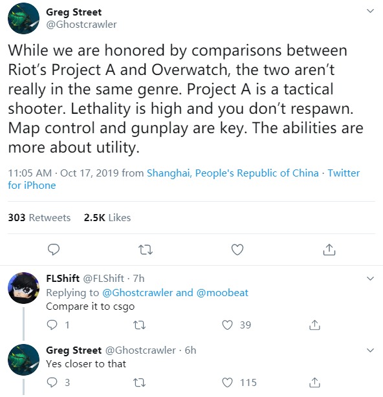Open the Shanghai, People's Republic of China link

click(233, 173)
